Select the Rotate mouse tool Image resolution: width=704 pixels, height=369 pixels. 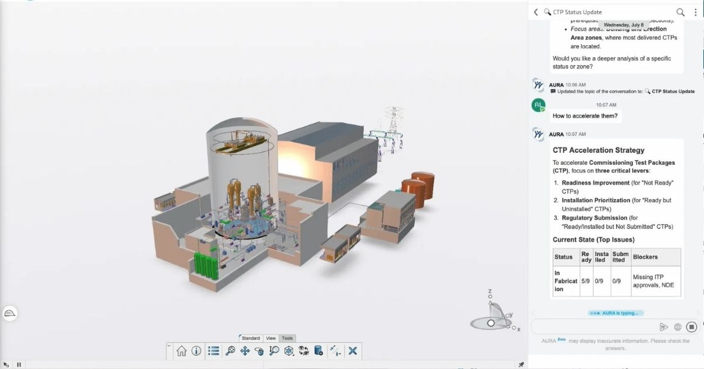[259, 351]
